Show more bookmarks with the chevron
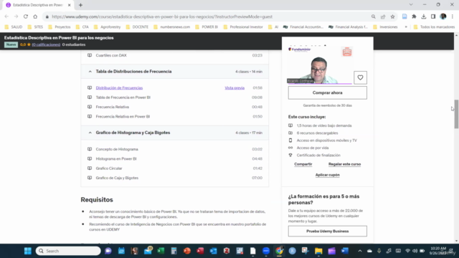The width and height of the screenshot is (459, 258). coord(406,27)
